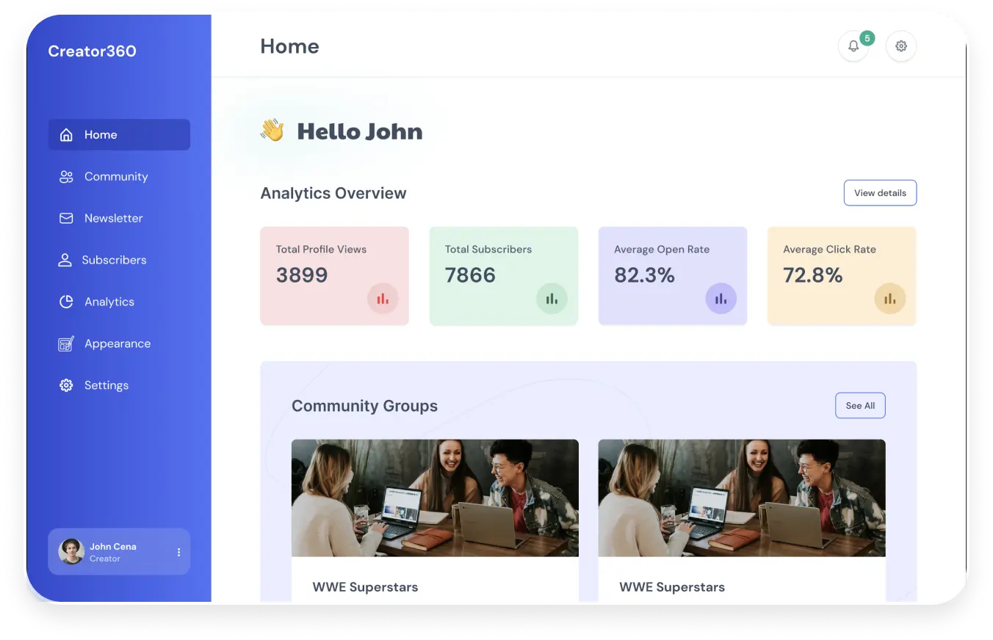
Task: Click the waving hand emoji
Action: (x=272, y=131)
